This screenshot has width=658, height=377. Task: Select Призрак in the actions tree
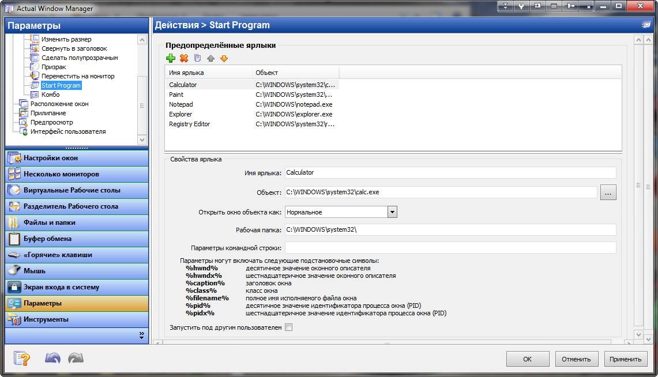(x=54, y=67)
